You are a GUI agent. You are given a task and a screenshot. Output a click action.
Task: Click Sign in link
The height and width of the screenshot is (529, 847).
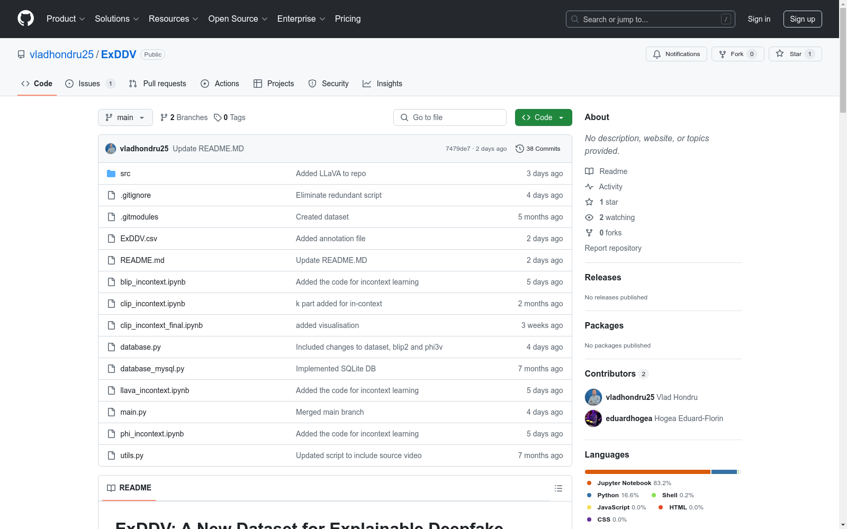(x=759, y=19)
